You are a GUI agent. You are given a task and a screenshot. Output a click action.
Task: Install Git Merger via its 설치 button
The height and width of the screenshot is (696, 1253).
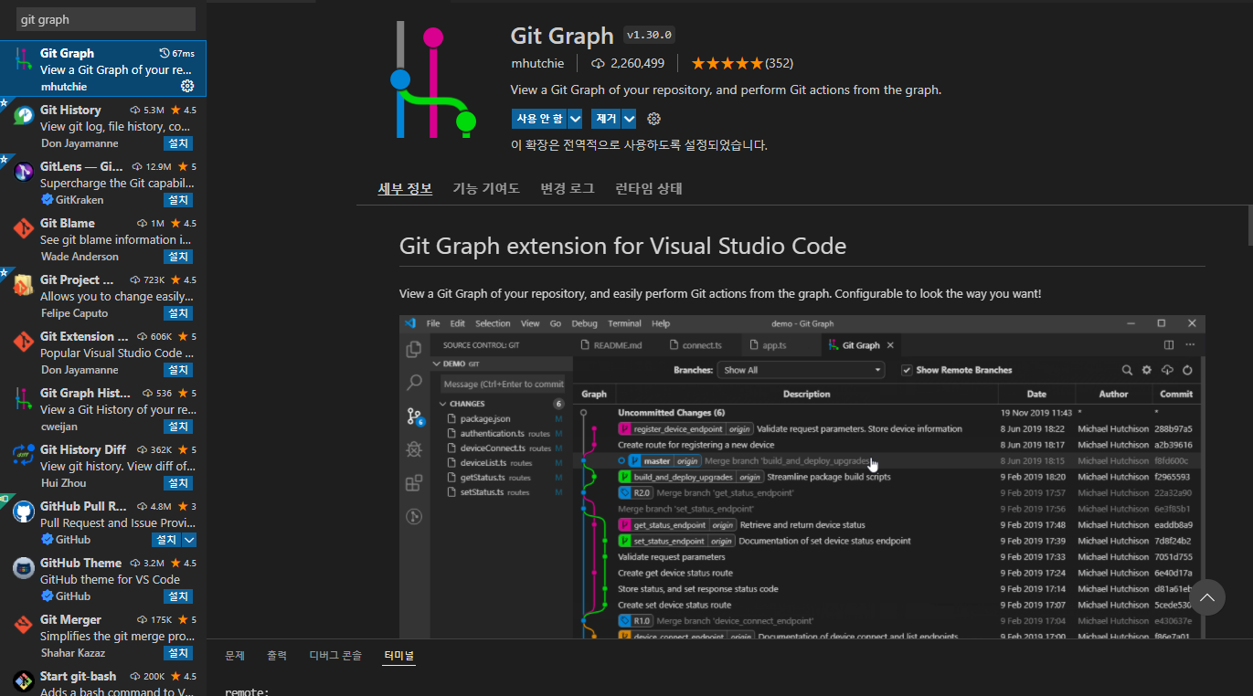pyautogui.click(x=178, y=653)
